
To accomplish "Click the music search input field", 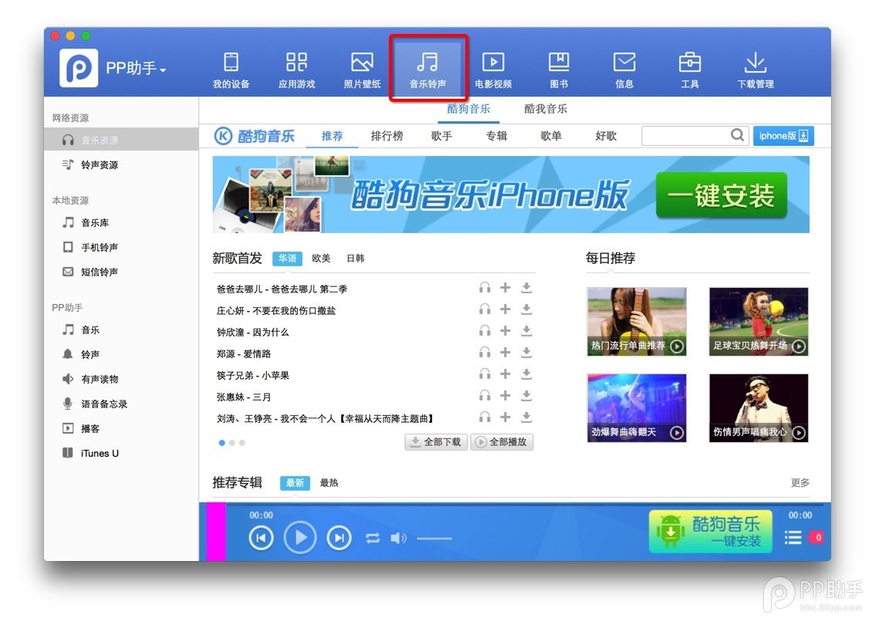I will click(x=685, y=136).
